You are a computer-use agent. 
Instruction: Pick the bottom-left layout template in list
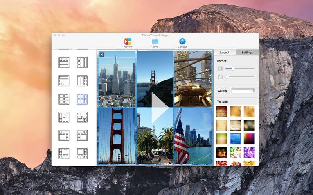[x=64, y=153]
